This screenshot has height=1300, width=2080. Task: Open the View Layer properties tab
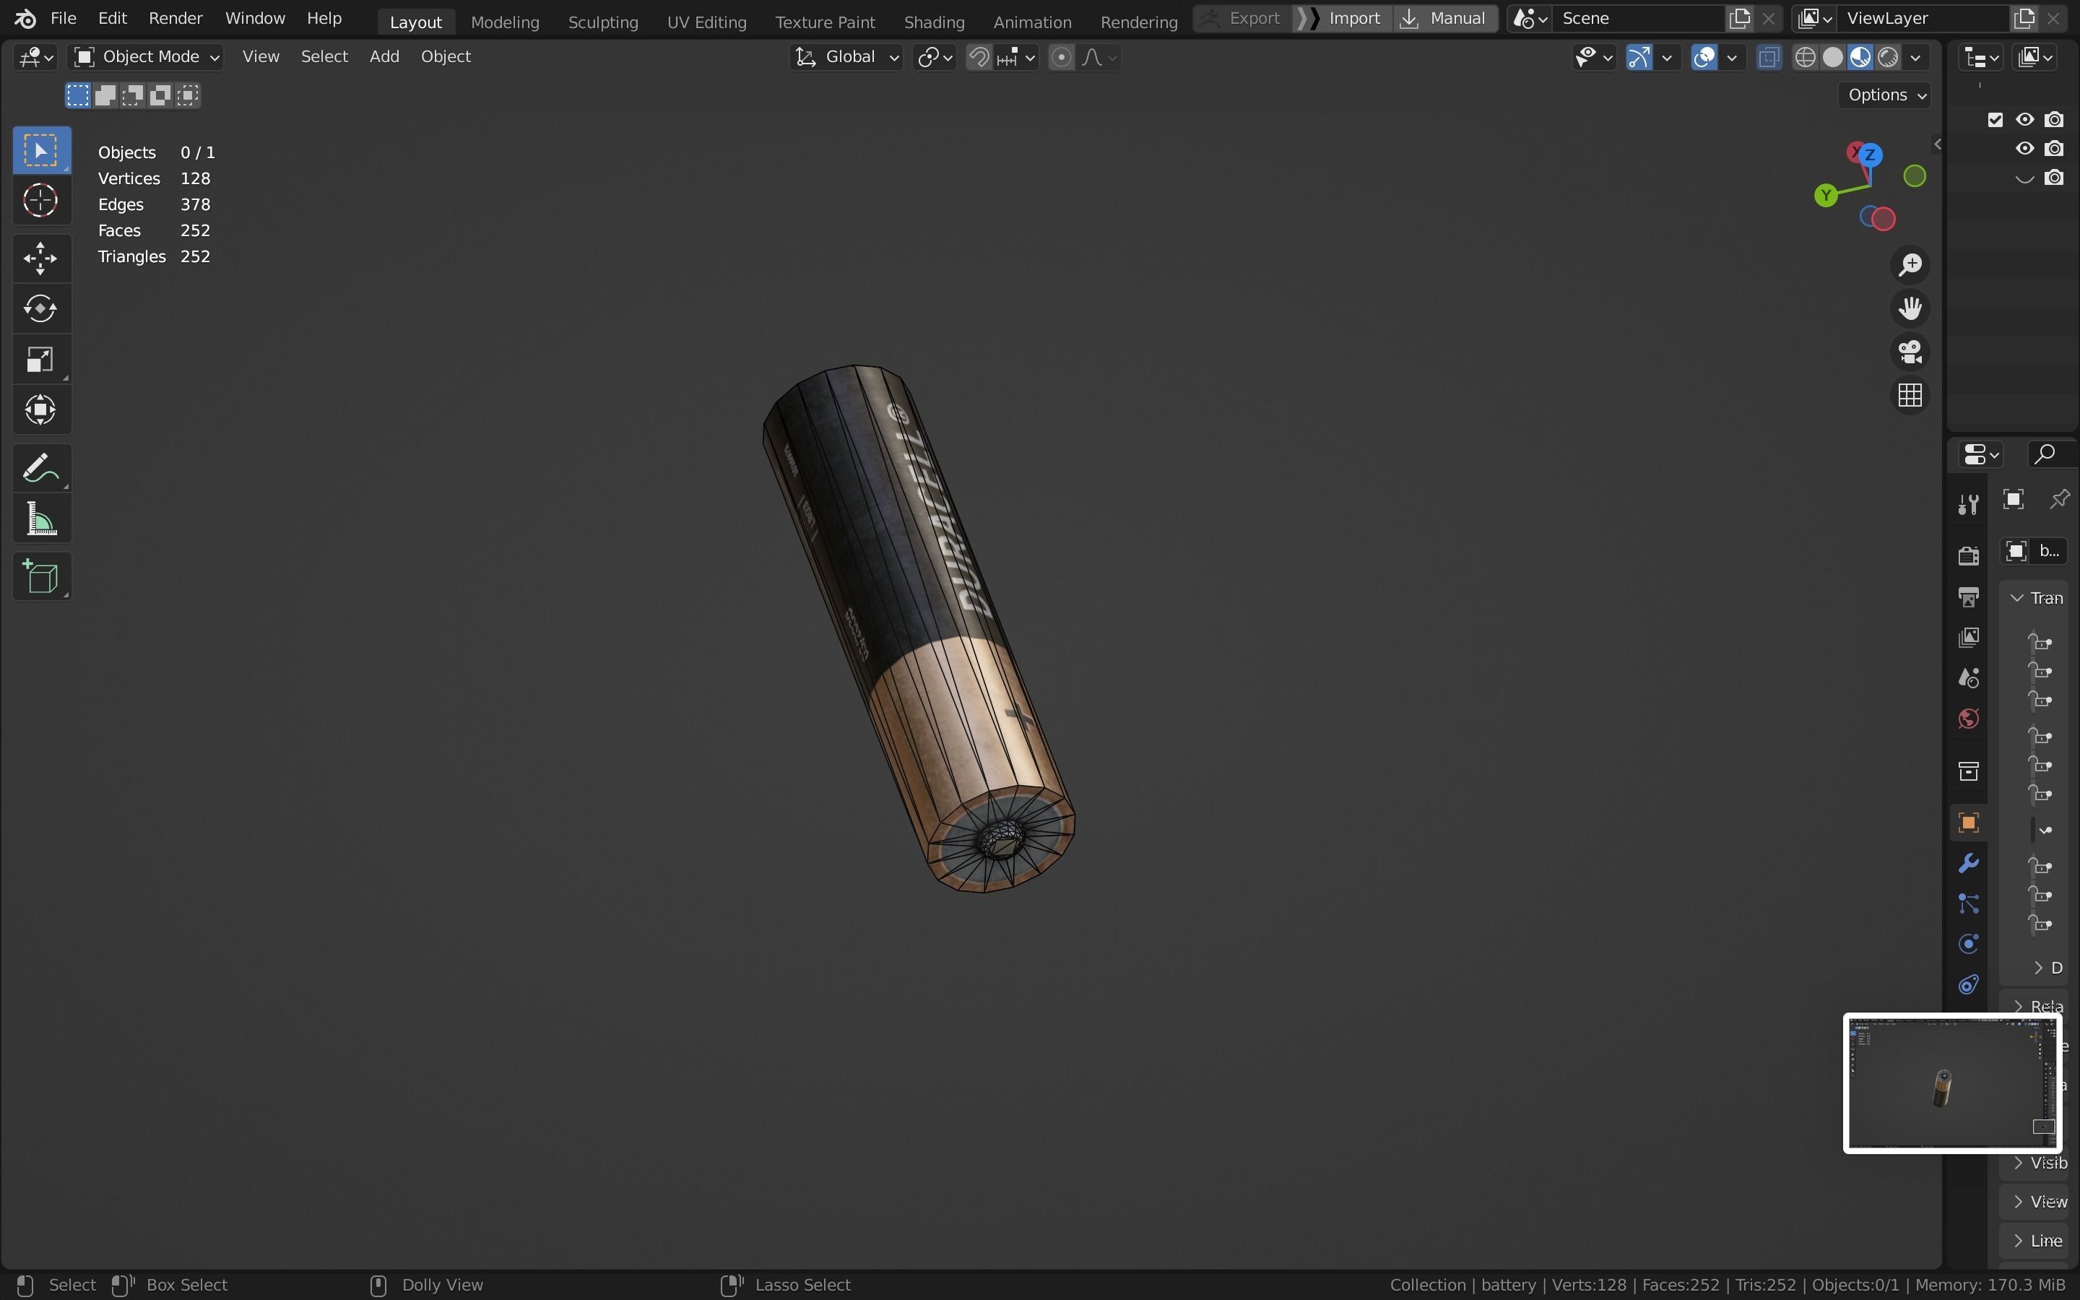tap(1968, 637)
